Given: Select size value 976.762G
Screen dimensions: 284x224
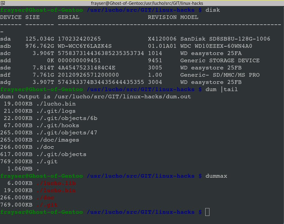Looking at the screenshot, I should pyautogui.click(x=40, y=46).
